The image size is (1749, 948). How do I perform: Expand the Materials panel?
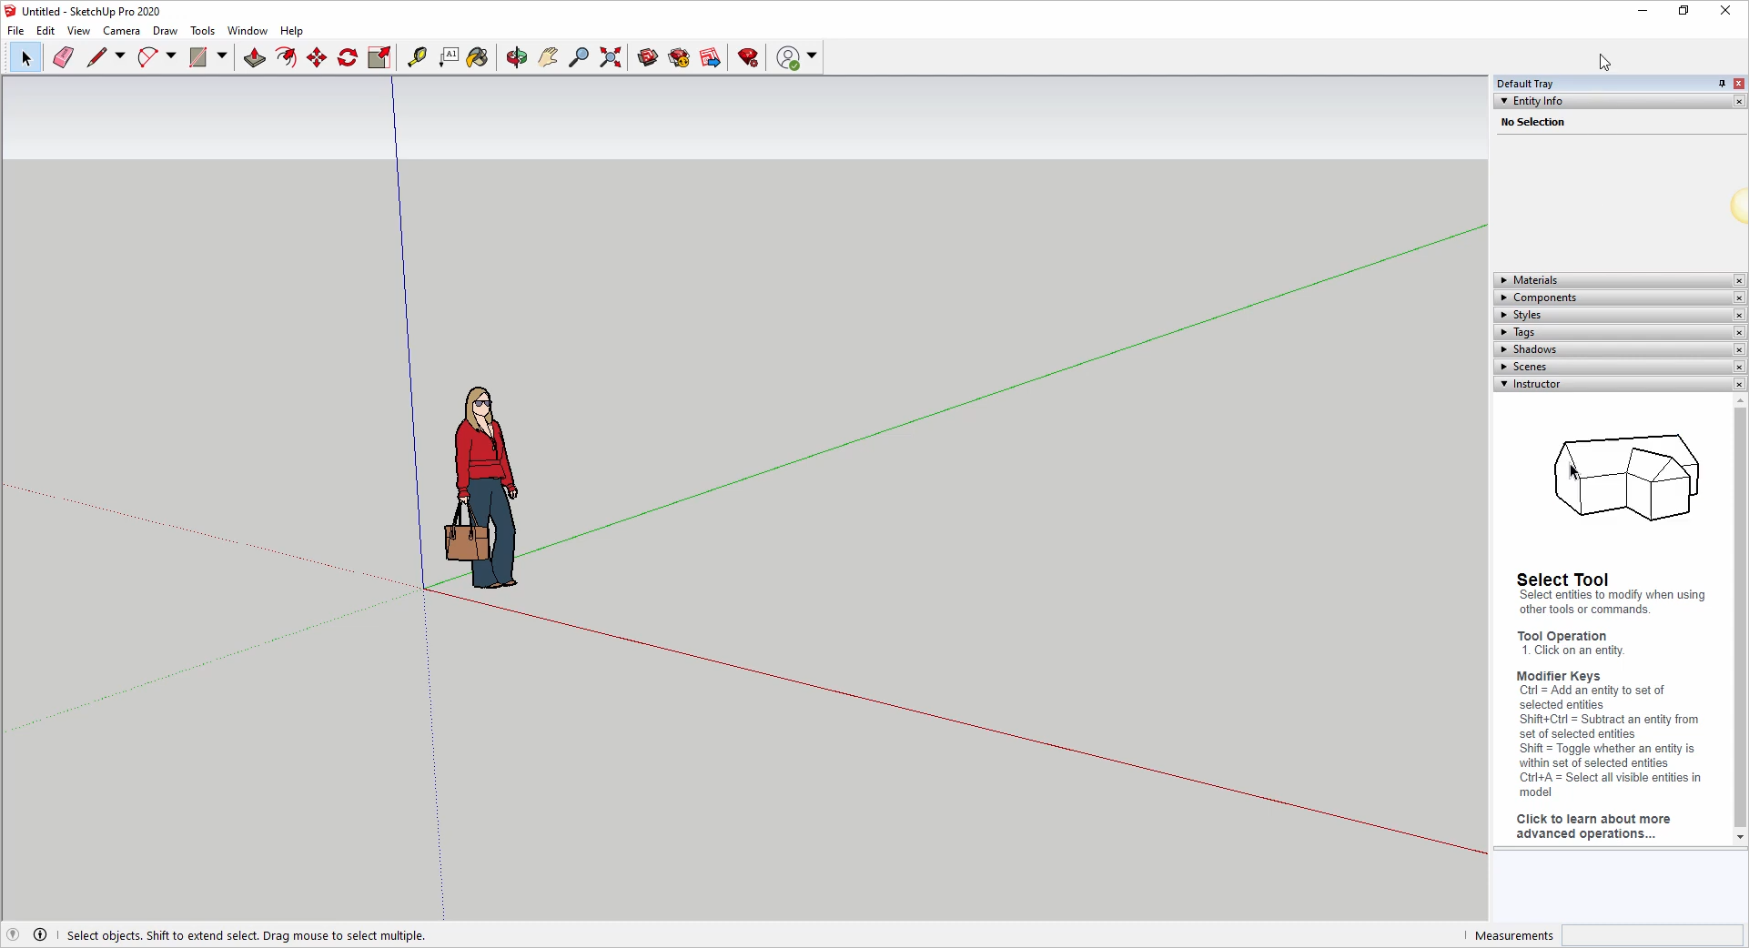(x=1535, y=280)
